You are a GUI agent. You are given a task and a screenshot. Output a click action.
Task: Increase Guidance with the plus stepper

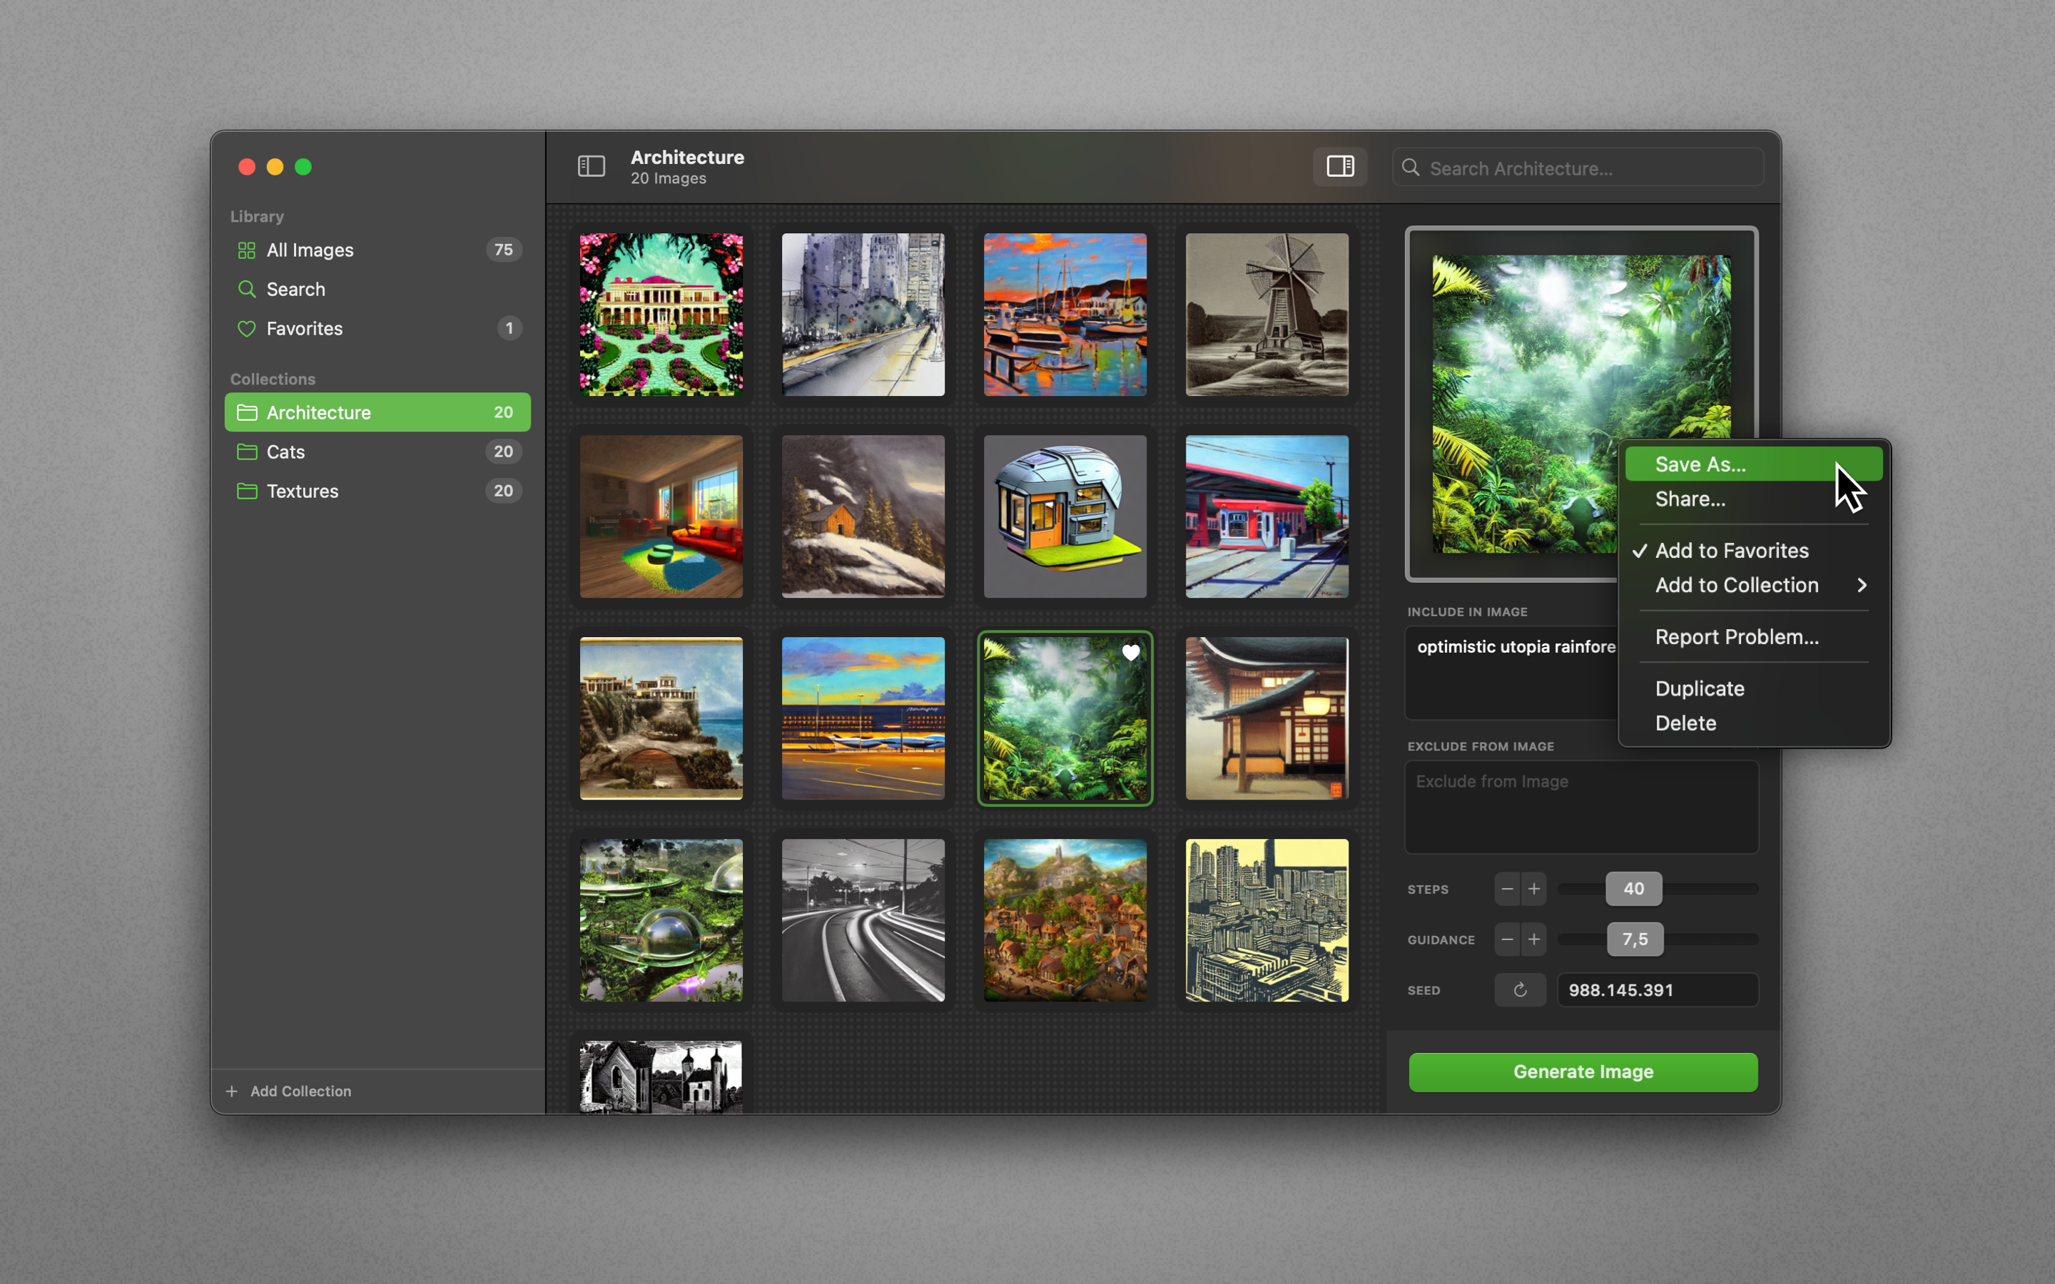point(1533,939)
